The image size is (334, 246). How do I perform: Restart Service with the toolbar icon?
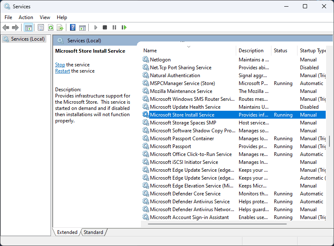click(x=124, y=27)
